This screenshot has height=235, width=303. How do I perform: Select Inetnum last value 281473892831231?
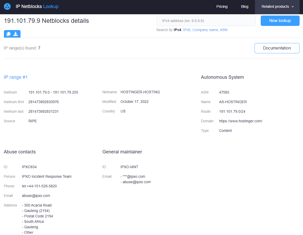(x=44, y=111)
